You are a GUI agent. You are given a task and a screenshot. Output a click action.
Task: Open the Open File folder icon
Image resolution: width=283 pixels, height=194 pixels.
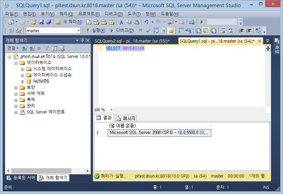click(33, 22)
